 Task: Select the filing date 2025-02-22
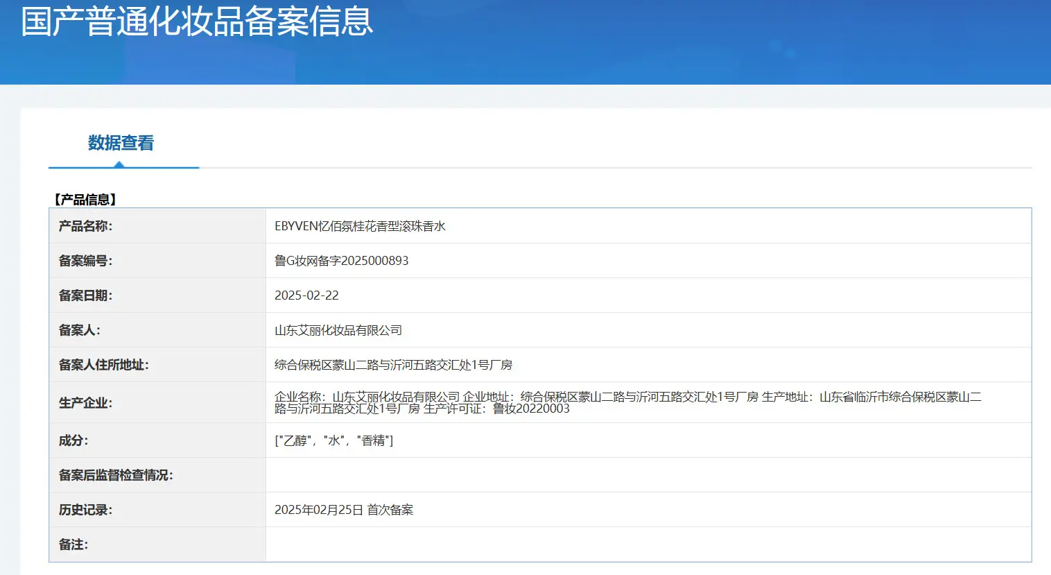(307, 295)
